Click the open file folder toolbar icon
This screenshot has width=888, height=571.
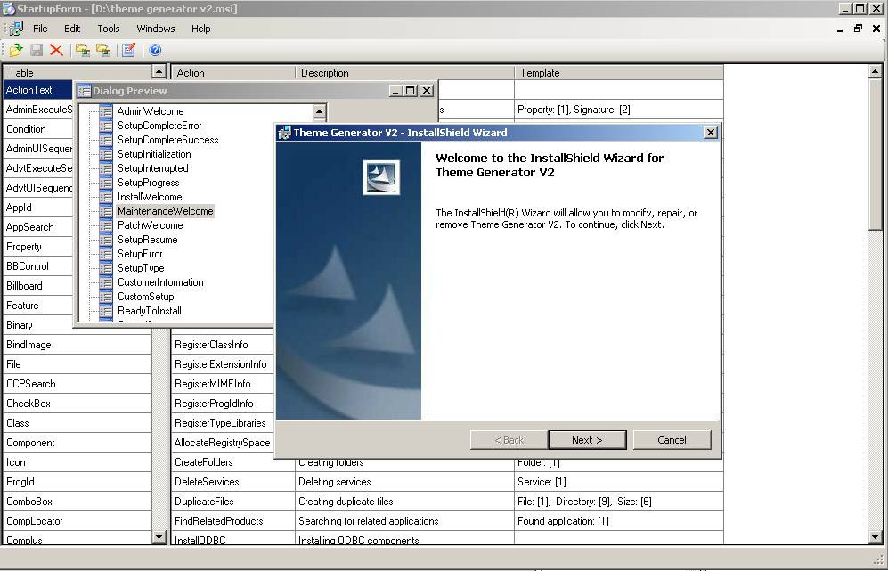pyautogui.click(x=16, y=51)
